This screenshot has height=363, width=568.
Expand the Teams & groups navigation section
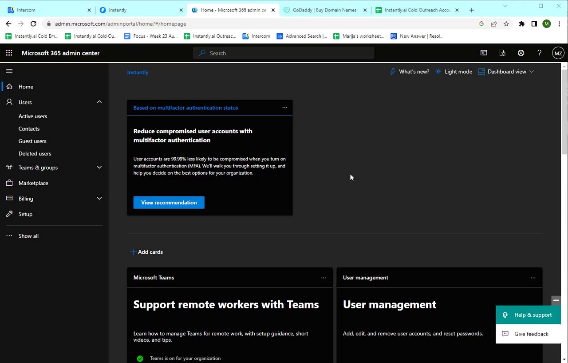click(99, 168)
